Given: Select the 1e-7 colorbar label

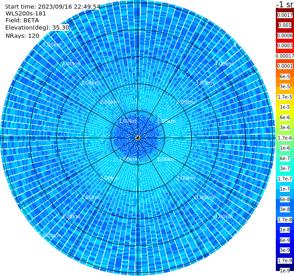Looking at the screenshot, I should click(x=285, y=189).
